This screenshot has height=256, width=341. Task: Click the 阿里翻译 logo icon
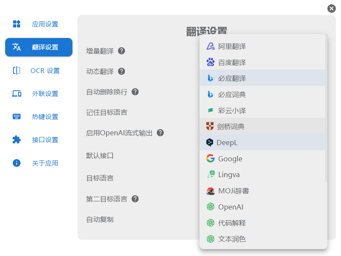coord(210,46)
